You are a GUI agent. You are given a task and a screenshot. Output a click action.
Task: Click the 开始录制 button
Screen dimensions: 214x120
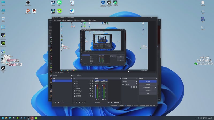[147, 84]
